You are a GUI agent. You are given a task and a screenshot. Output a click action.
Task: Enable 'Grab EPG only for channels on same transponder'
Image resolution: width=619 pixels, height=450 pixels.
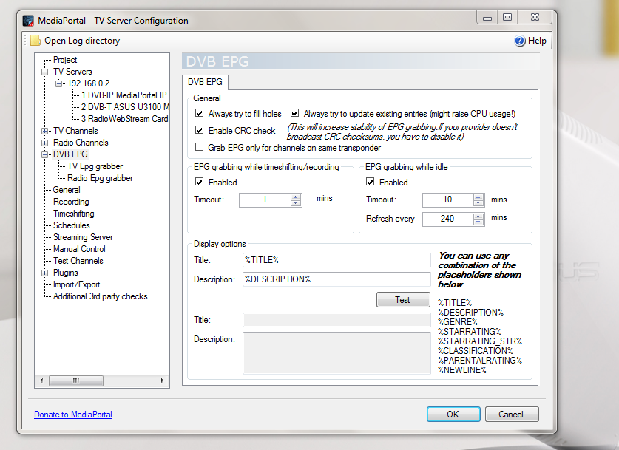pyautogui.click(x=200, y=147)
